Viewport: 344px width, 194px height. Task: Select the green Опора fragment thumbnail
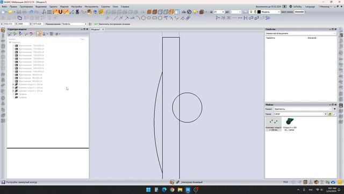(x=290, y=124)
